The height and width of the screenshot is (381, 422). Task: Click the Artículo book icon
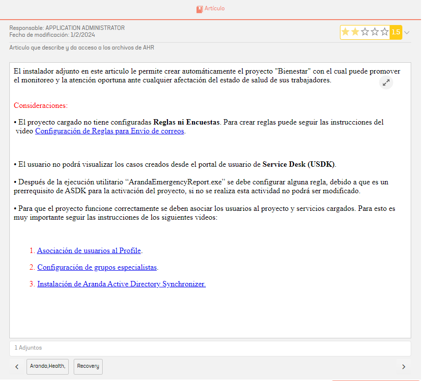pyautogui.click(x=199, y=9)
